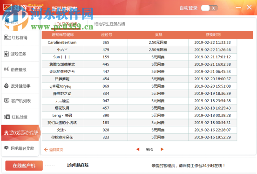The width and height of the screenshot is (257, 174).
Task: Click timestamp 2019-02-21 17:01:12
Action: click(212, 57)
